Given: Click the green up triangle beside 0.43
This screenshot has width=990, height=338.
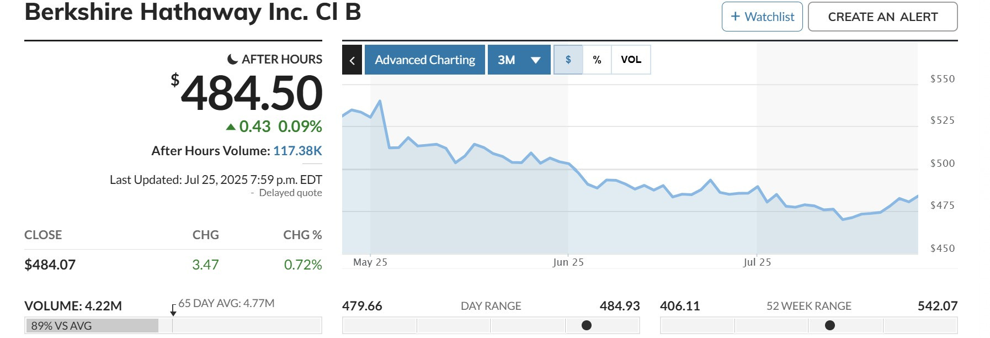Looking at the screenshot, I should tap(231, 127).
